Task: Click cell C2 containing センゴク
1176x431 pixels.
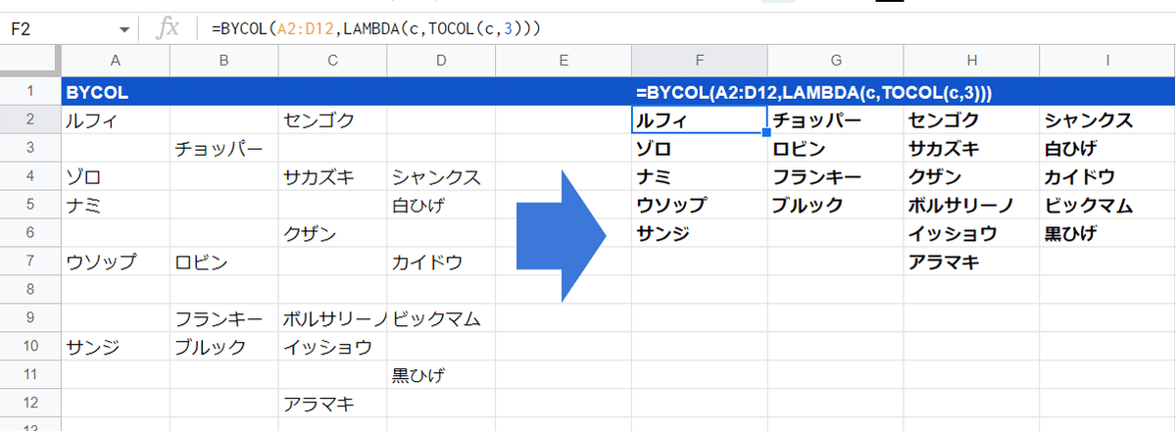Action: pos(332,121)
